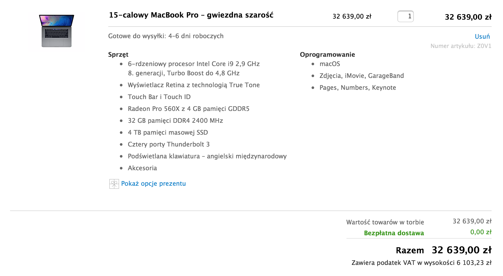Click the Oprogramowanie section heading
The image size is (503, 276).
(327, 54)
